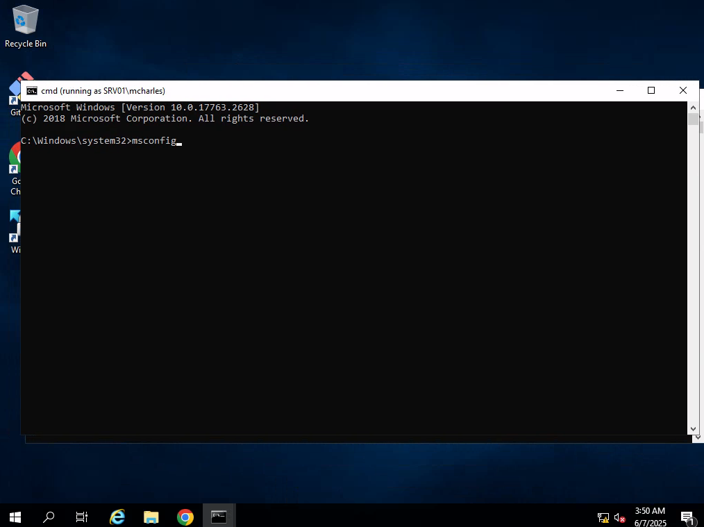Open File Explorer from the taskbar
The width and height of the screenshot is (704, 527).
click(x=151, y=517)
